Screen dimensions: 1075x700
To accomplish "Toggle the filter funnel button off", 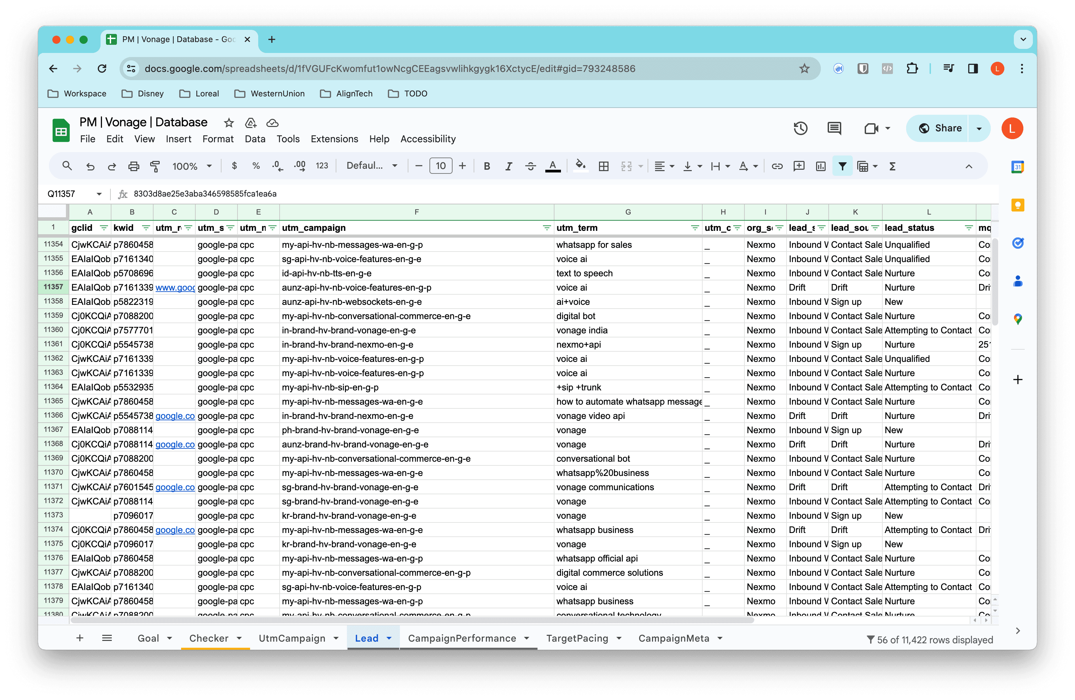I will (842, 166).
